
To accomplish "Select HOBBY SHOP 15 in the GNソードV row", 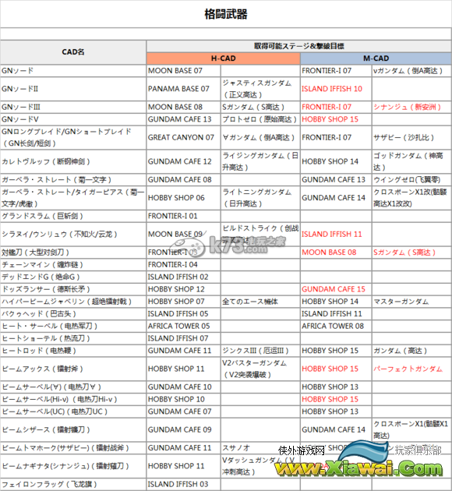I will 336,119.
